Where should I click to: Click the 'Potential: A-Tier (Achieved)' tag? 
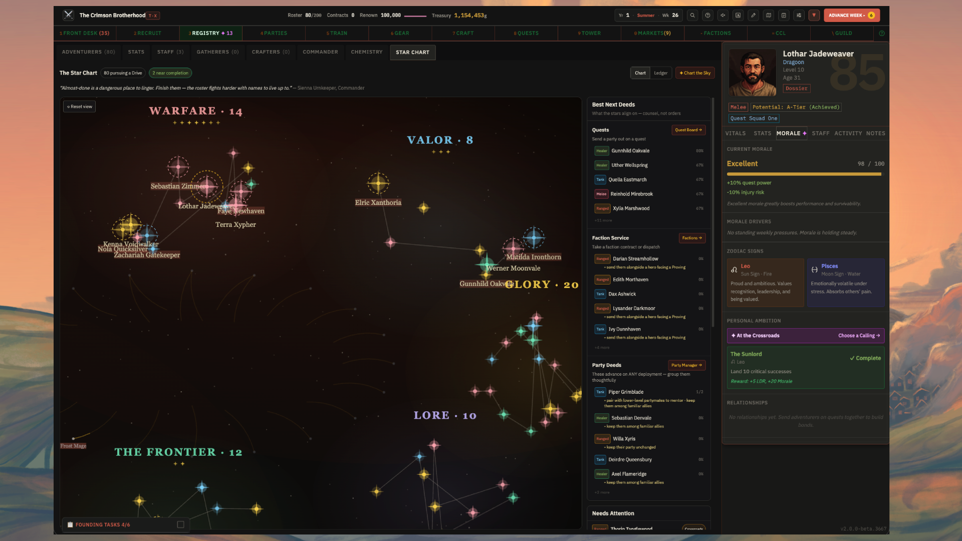pyautogui.click(x=796, y=107)
